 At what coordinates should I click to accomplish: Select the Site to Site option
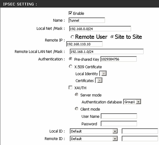112,37
